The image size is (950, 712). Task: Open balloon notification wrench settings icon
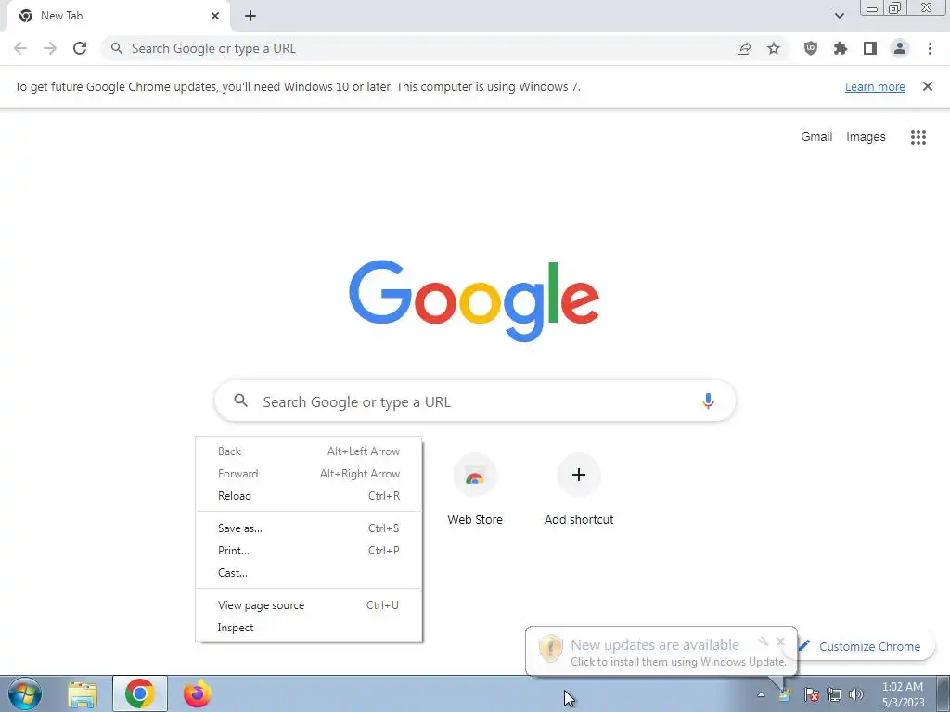click(764, 642)
